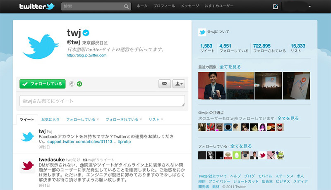Viewport: 331px width, 190px height.
Task: Click the small bird icon beside @twjについて
Action: tap(202, 32)
